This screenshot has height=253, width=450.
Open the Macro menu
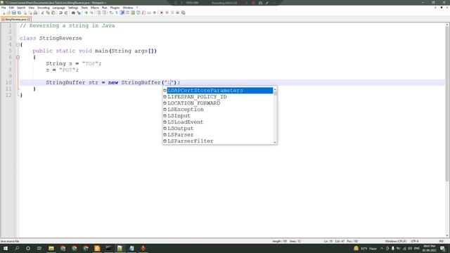[x=95, y=8]
